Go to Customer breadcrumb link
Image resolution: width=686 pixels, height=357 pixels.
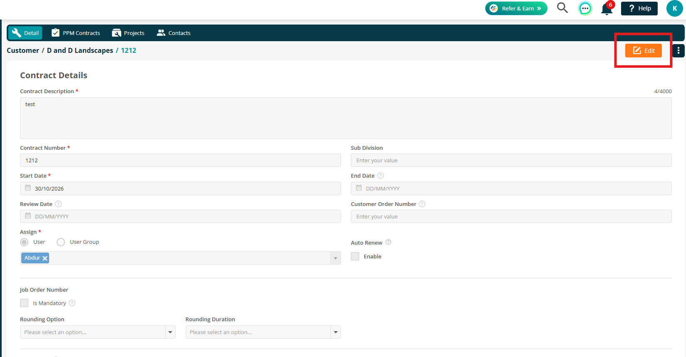coord(23,50)
